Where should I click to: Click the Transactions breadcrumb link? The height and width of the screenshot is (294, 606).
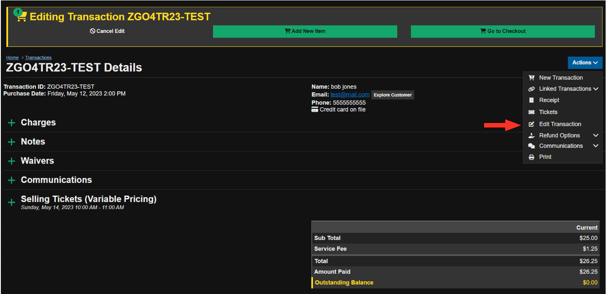tap(38, 57)
